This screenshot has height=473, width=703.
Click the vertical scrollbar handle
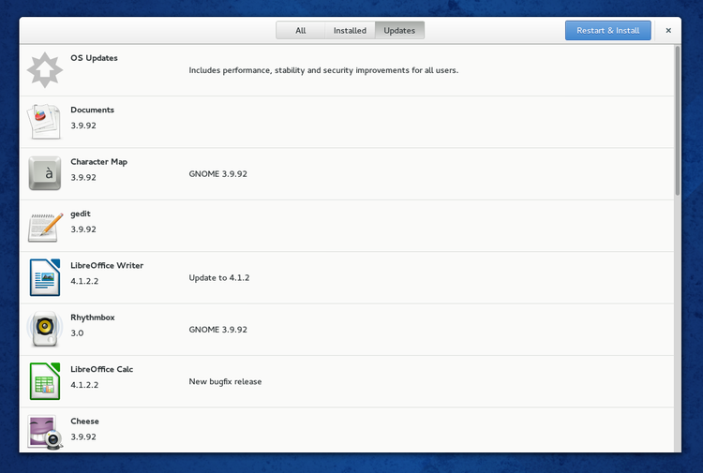tap(677, 120)
